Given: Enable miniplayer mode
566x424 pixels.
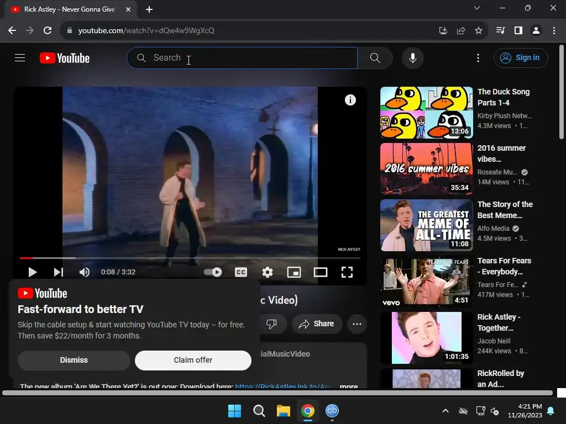Looking at the screenshot, I should [x=294, y=272].
